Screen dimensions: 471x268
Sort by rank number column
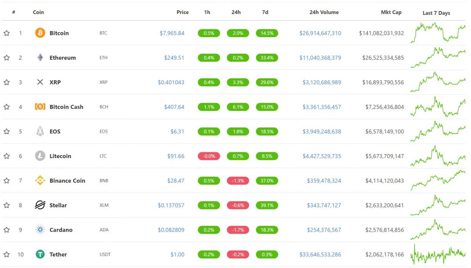click(14, 12)
